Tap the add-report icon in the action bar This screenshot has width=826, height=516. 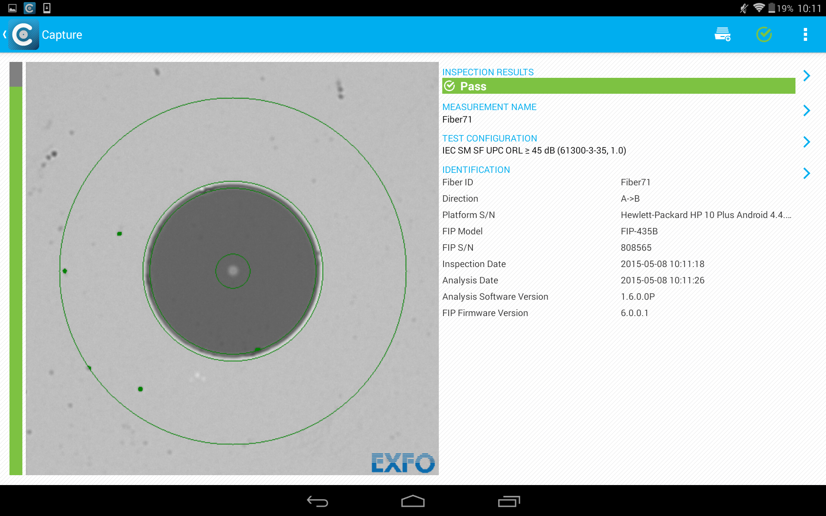pyautogui.click(x=722, y=34)
